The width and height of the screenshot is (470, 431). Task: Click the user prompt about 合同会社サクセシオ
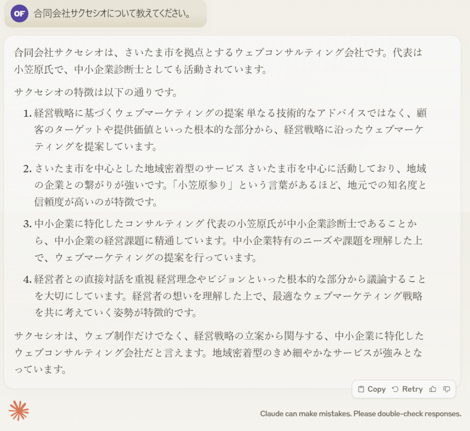[x=112, y=13]
